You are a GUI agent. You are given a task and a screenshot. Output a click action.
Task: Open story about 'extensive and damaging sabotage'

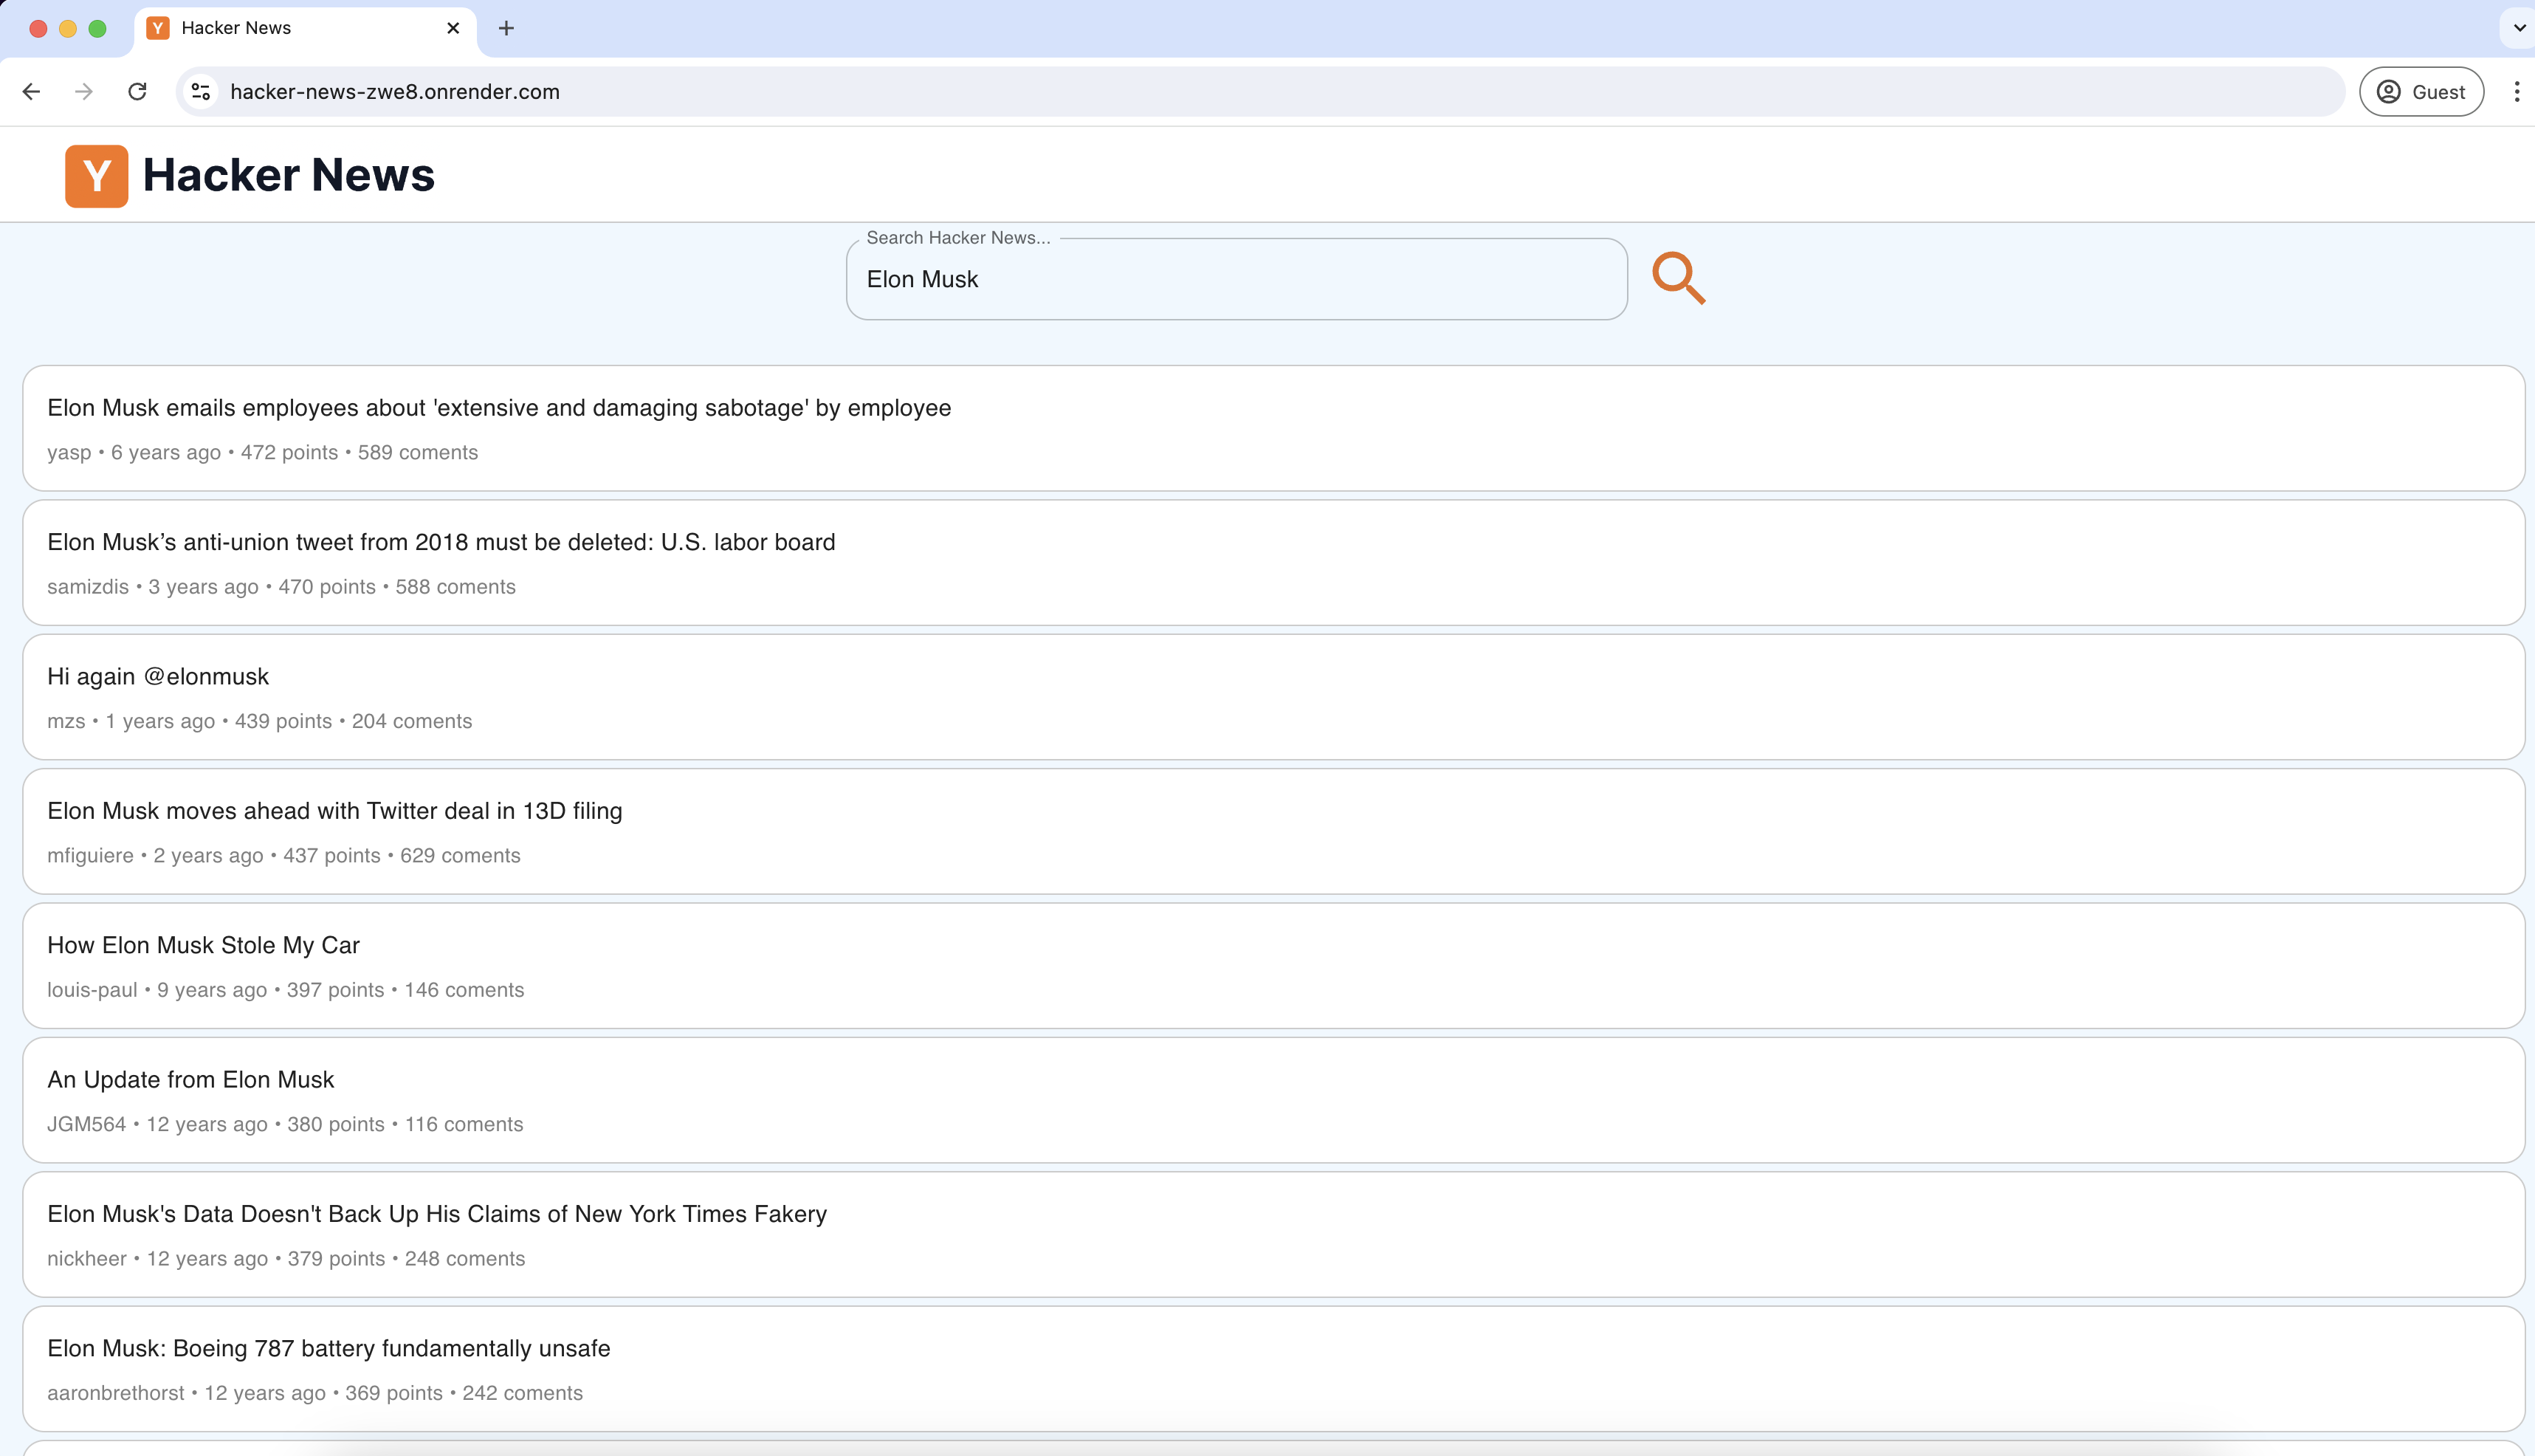tap(499, 408)
